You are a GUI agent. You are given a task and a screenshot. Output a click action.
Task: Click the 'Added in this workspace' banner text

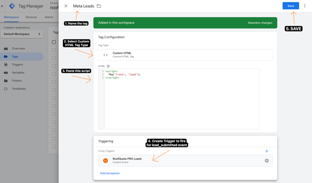pos(116,23)
